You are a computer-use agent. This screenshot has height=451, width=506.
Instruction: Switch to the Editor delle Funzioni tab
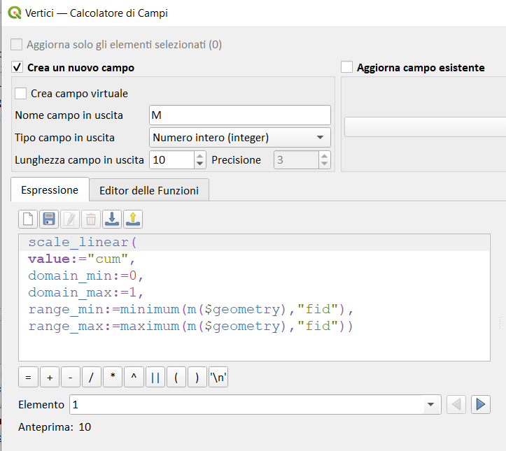point(149,190)
